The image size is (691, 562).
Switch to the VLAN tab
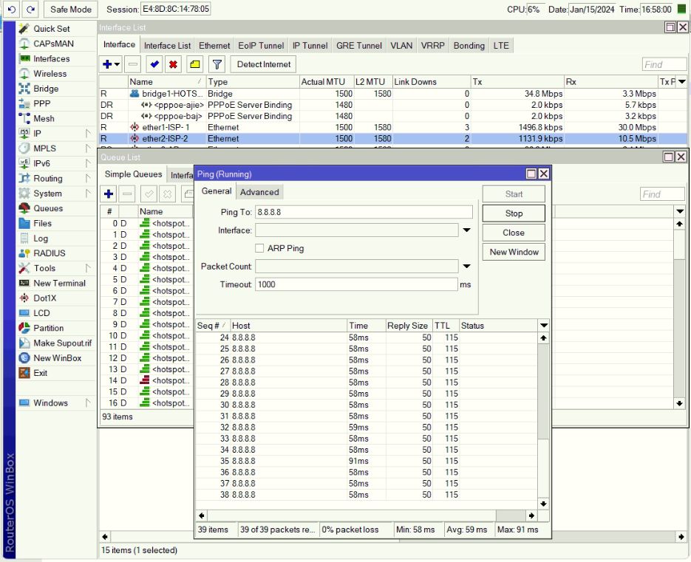coord(401,46)
